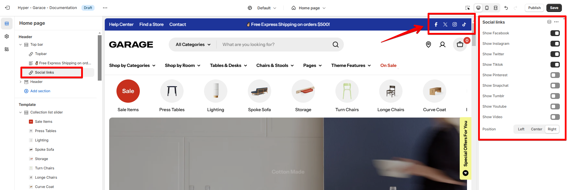Click Find a Store link
Screen dimensions: 568x190
151,24
